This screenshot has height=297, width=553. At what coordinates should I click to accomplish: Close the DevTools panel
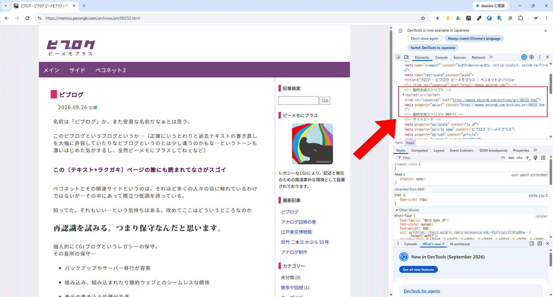coord(548,57)
